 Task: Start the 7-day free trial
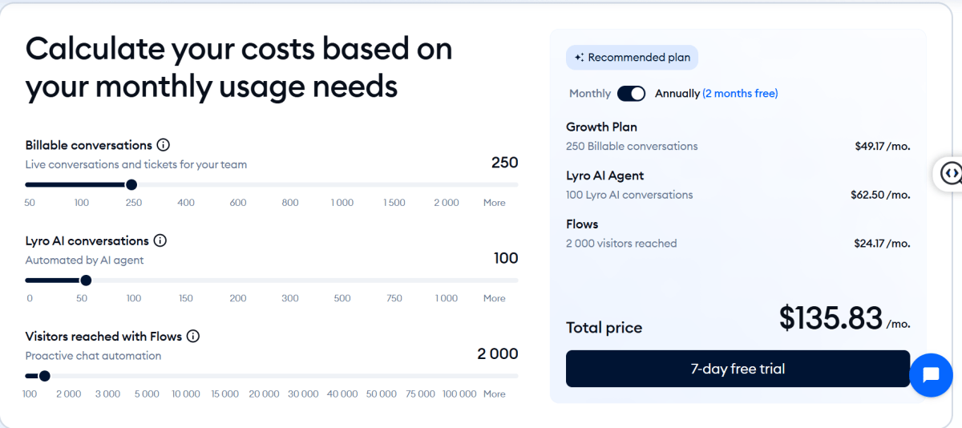[x=738, y=369]
